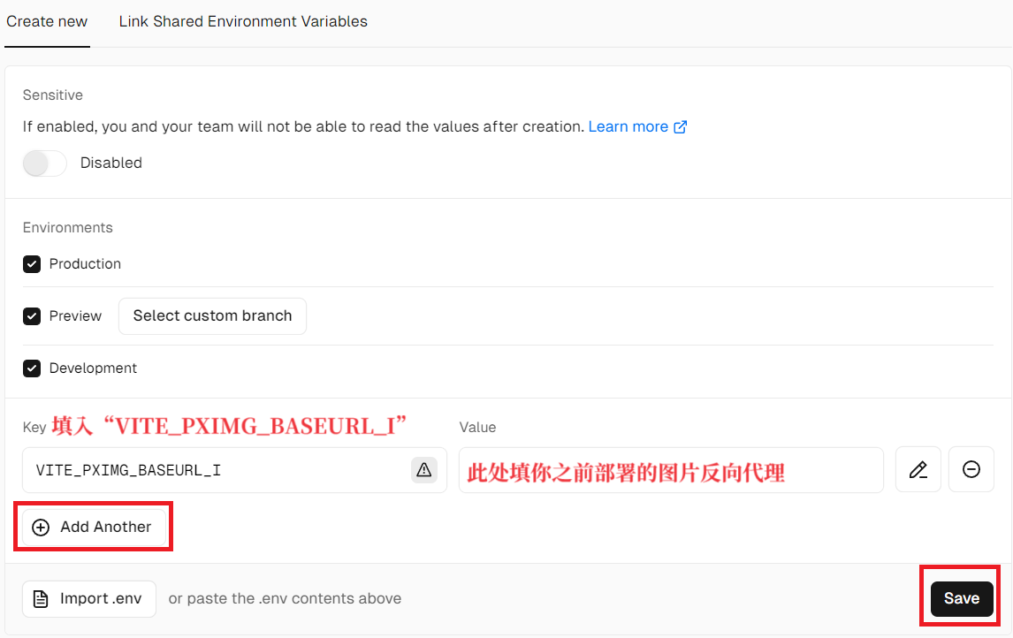Viewport: 1013px width, 638px height.
Task: Click the pencil edit icon beside Value
Action: point(918,469)
